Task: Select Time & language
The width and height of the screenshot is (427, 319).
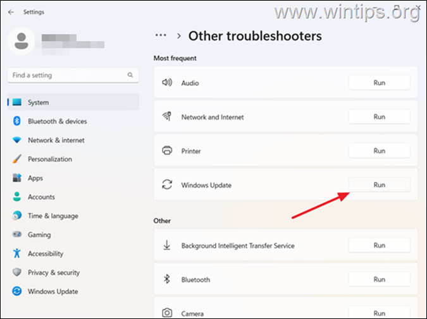Action: tap(73, 215)
